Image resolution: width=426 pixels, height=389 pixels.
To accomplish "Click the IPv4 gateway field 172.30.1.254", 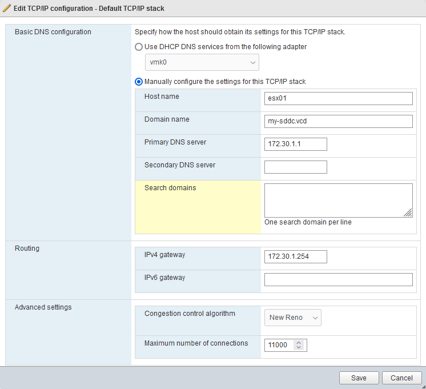I will tap(296, 256).
